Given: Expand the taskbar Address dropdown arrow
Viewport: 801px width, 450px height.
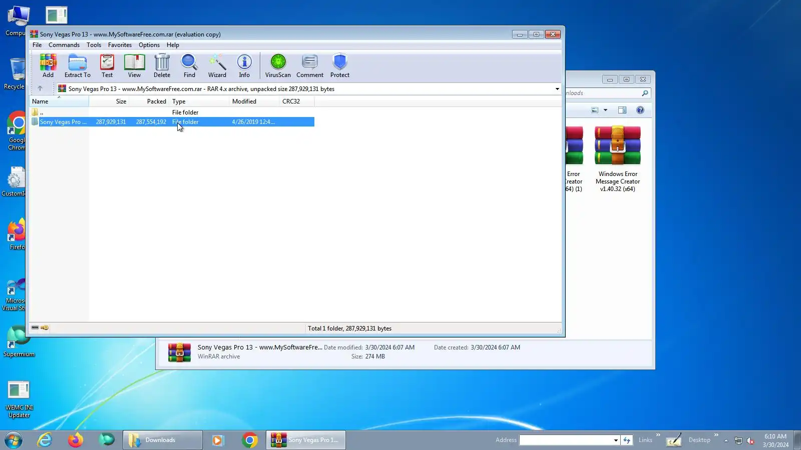Looking at the screenshot, I should click(616, 440).
